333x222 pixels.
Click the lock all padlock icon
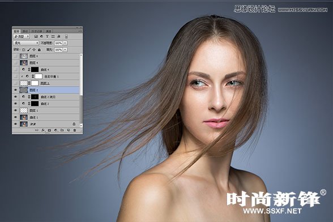pos(39,50)
